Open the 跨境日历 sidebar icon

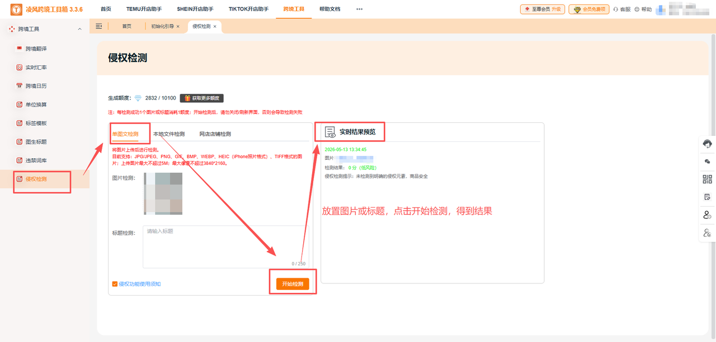point(19,85)
